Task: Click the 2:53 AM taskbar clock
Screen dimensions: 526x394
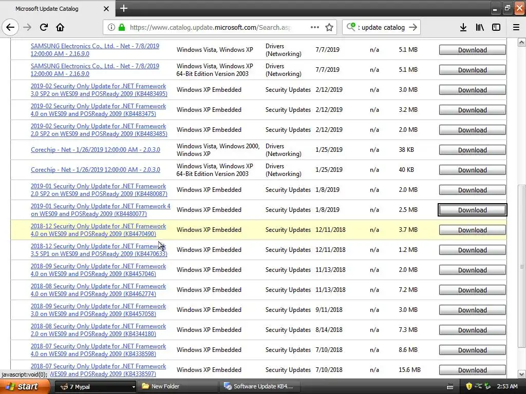Action: click(x=507, y=386)
